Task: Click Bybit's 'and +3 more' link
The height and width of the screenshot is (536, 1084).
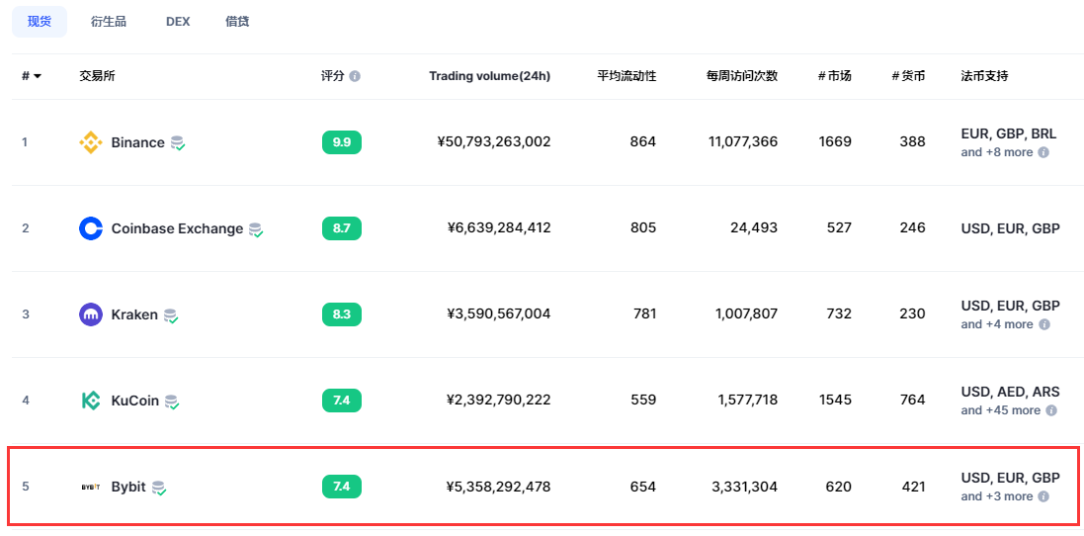Action: click(996, 496)
